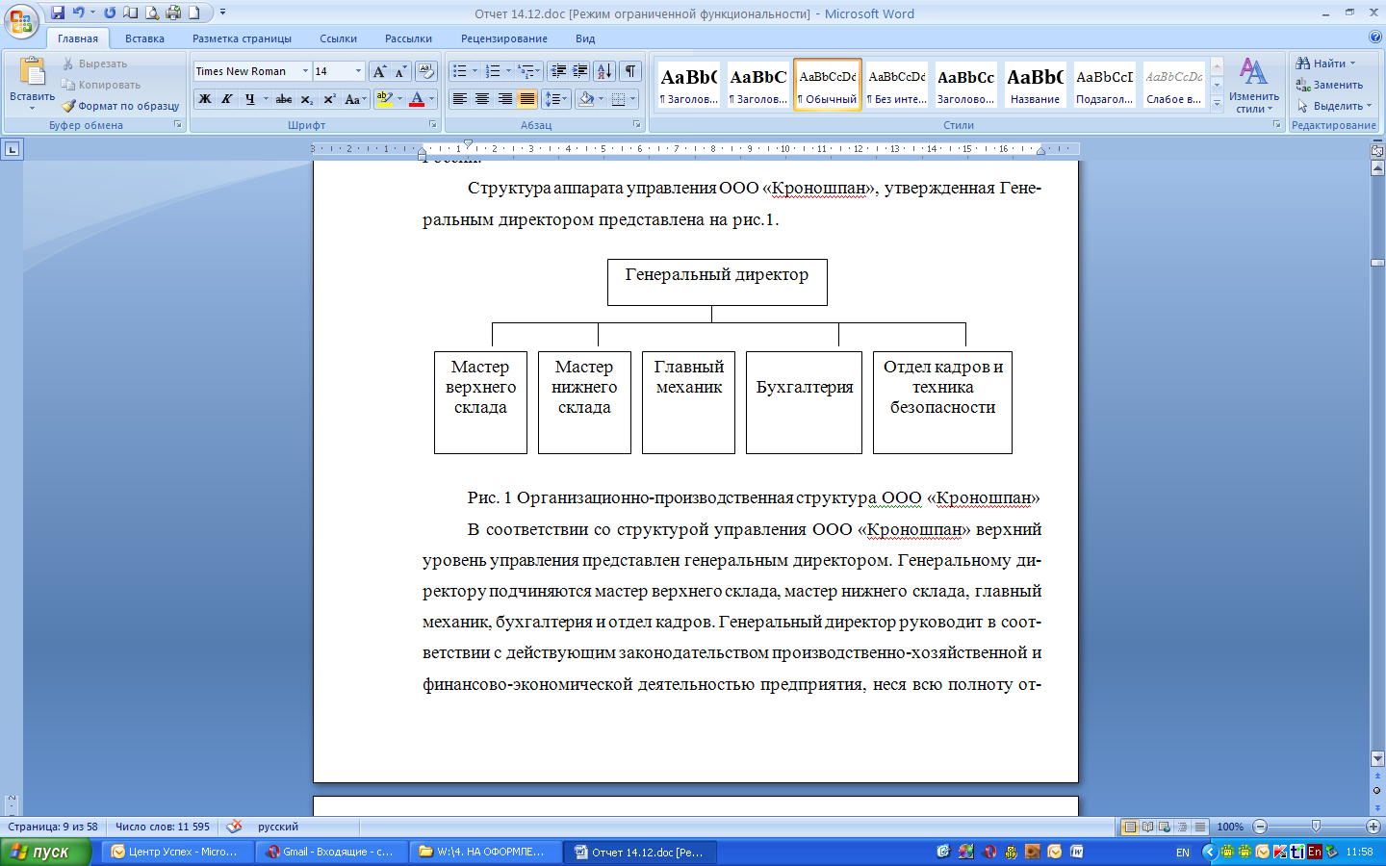Click the Вставить paste button

[x=32, y=83]
